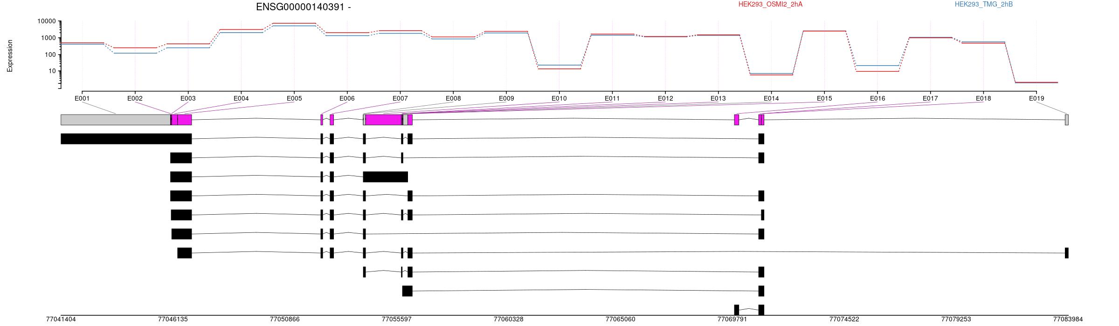Image resolution: width=1119 pixels, height=326 pixels.
Task: Click the E010 exon bin label
Action: point(559,98)
